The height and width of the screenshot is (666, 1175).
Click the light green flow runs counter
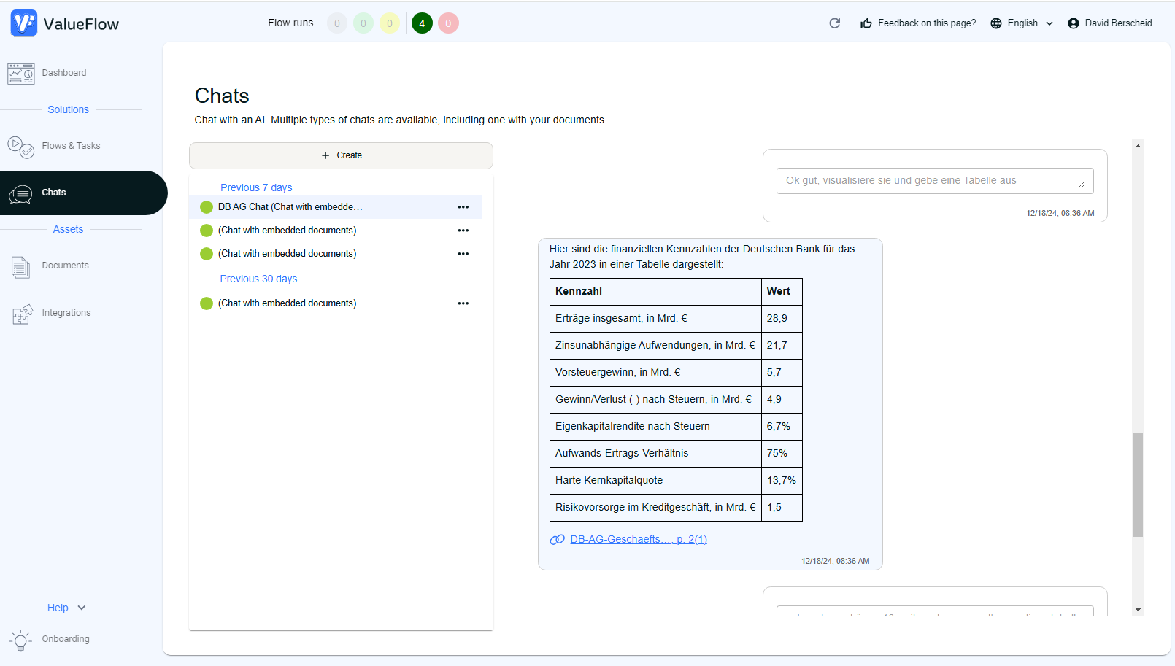point(363,23)
